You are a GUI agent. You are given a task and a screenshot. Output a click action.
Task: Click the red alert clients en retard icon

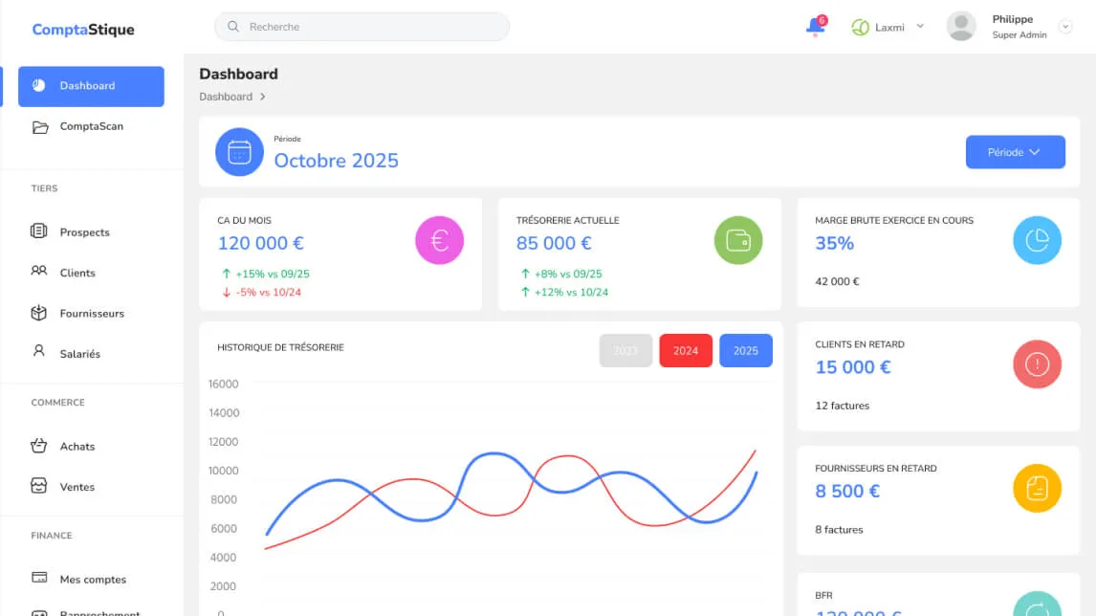[x=1037, y=364]
